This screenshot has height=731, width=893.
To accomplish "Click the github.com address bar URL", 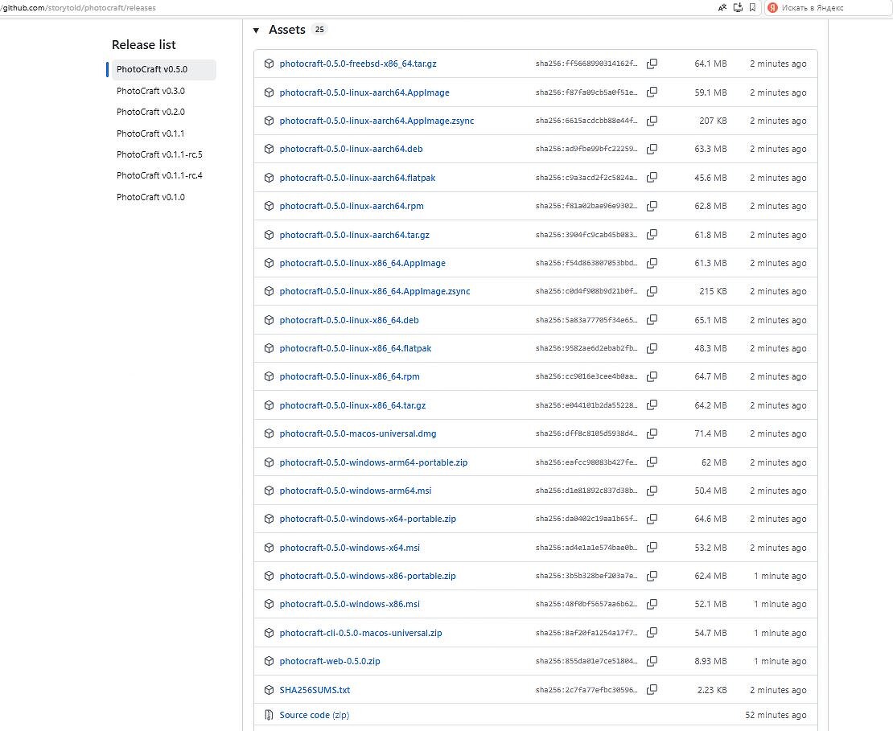I will pyautogui.click(x=78, y=8).
